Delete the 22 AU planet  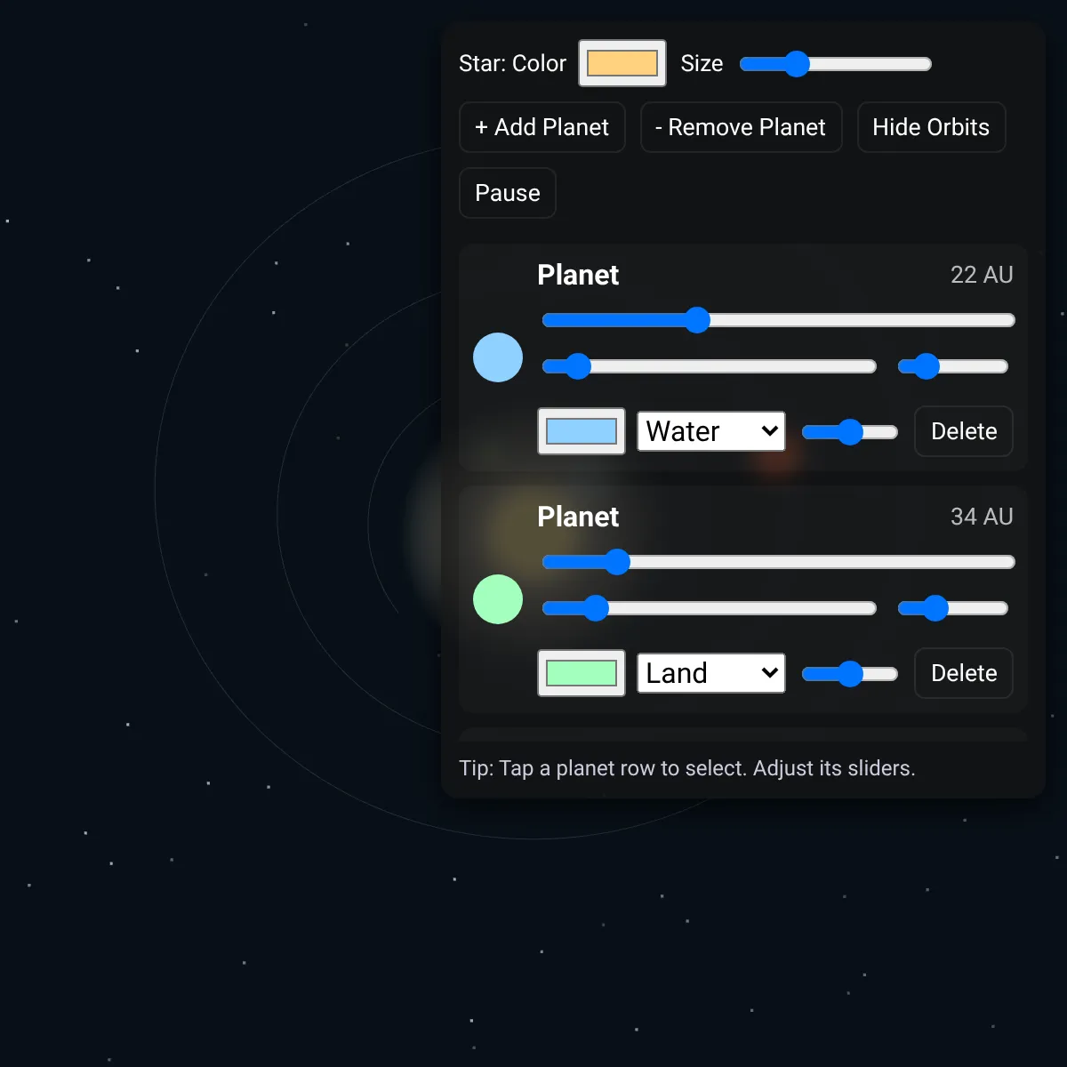pyautogui.click(x=964, y=431)
